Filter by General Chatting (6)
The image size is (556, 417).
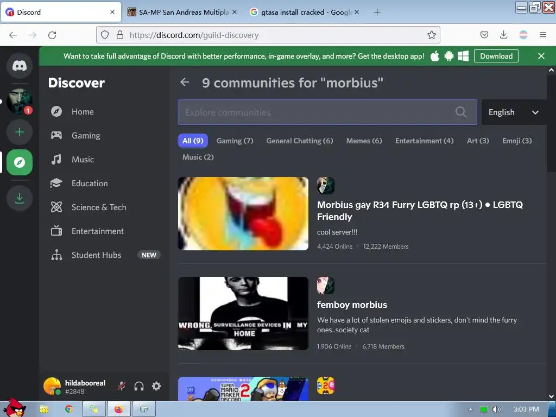(x=300, y=141)
